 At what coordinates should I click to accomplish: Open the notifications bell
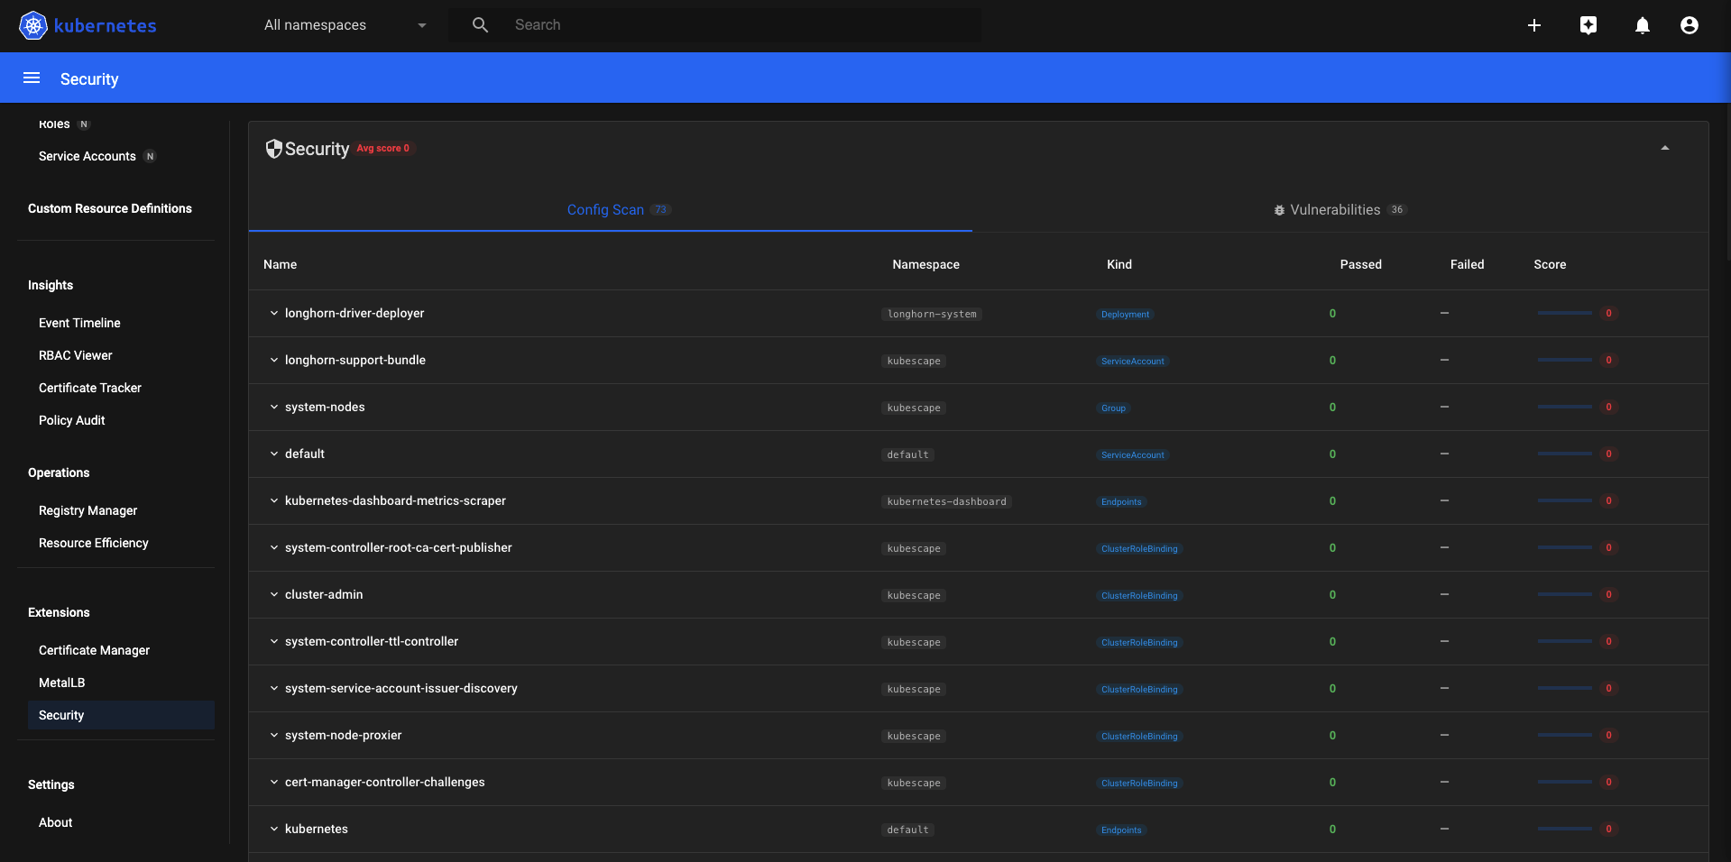(1643, 25)
